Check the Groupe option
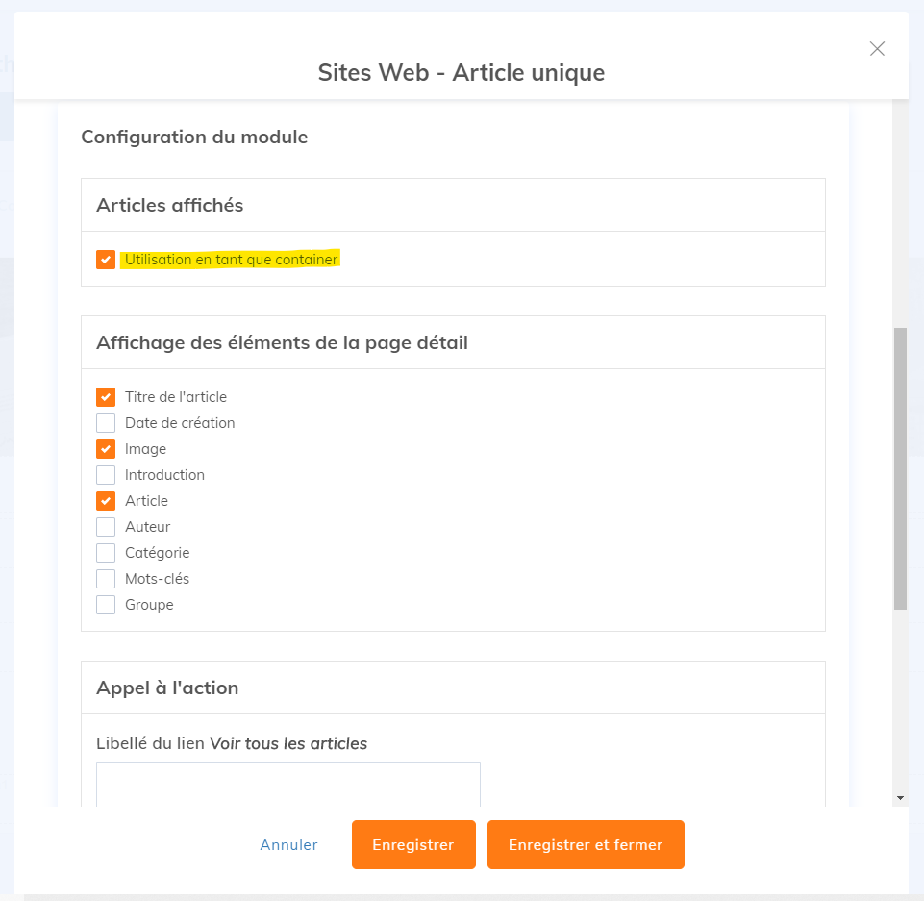 coord(106,605)
